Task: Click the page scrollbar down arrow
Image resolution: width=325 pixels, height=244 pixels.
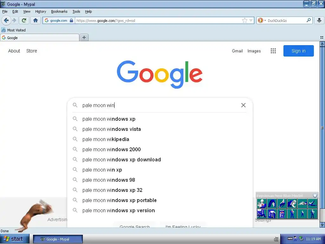Action: [x=322, y=225]
